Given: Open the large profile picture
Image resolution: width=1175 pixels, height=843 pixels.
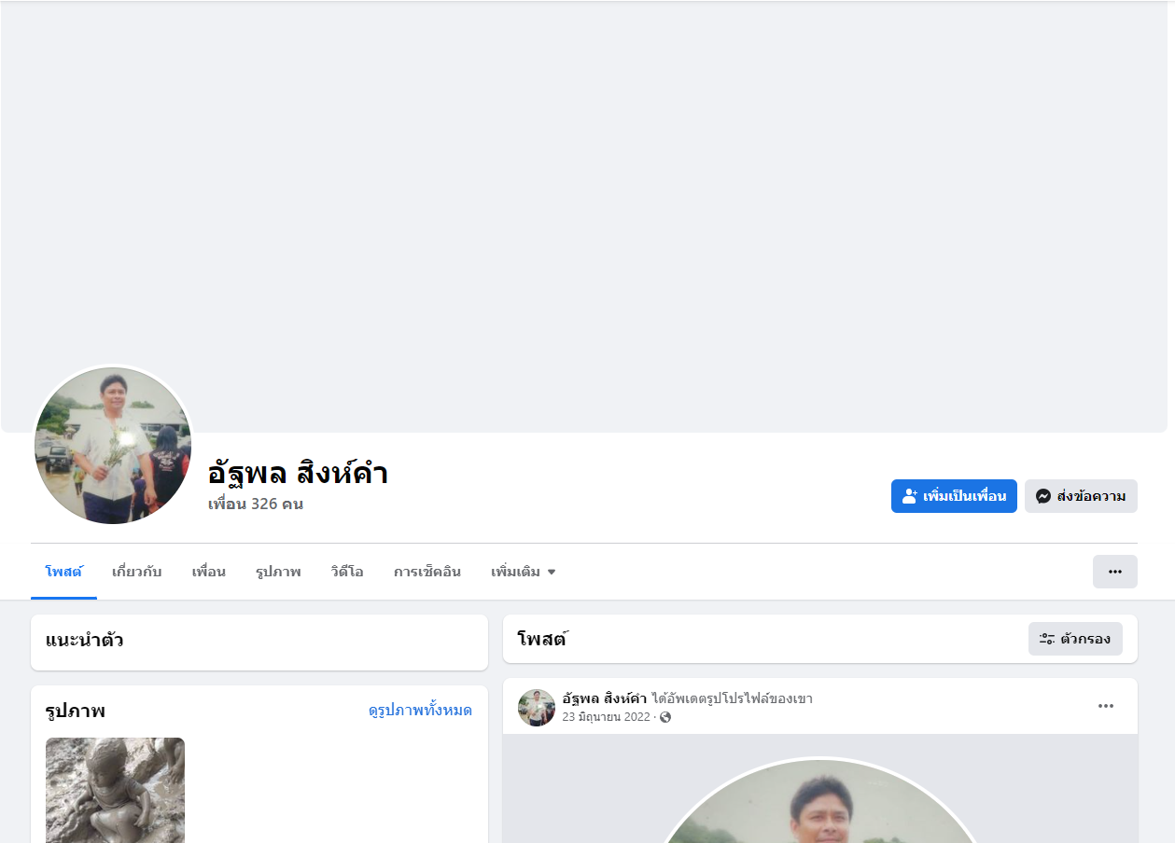Looking at the screenshot, I should (113, 446).
